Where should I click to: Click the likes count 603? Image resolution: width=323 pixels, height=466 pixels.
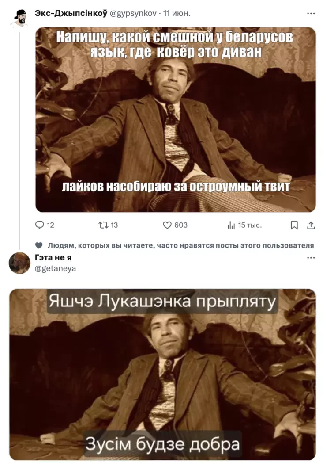[x=181, y=225]
